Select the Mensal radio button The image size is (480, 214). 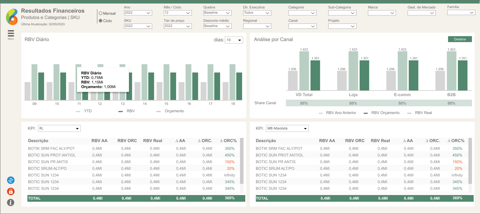point(101,13)
